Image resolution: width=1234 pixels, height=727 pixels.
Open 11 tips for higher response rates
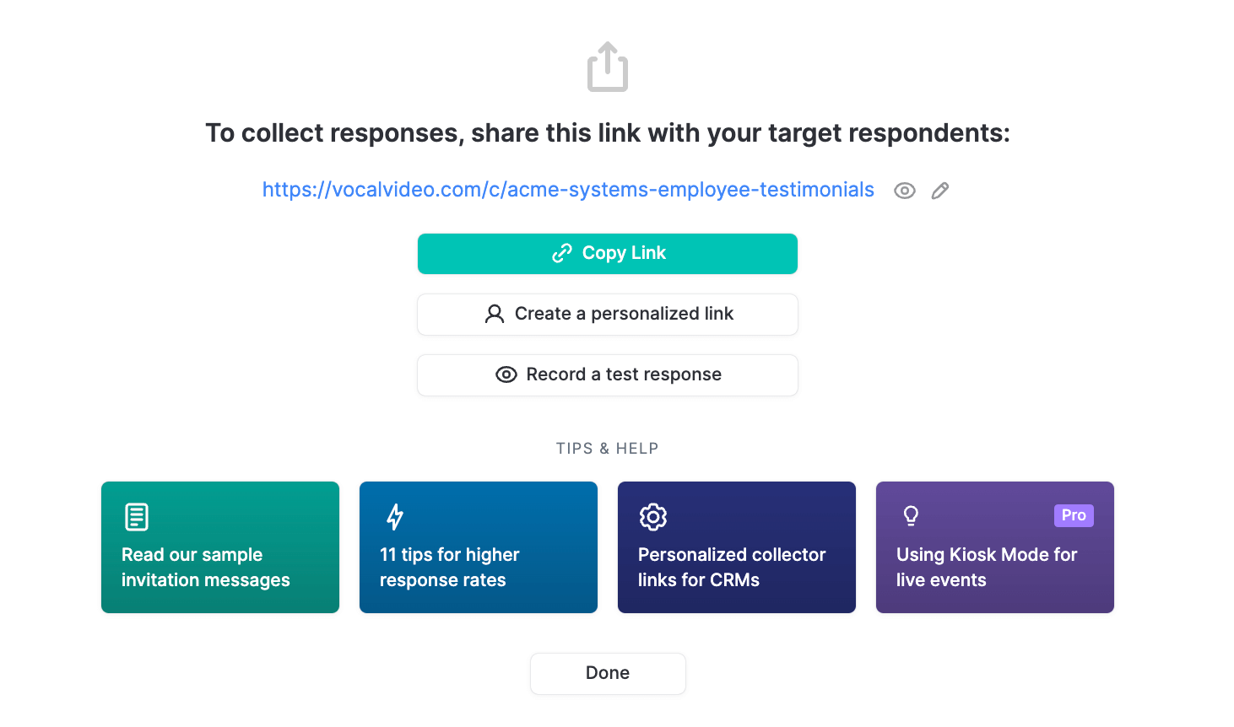click(x=478, y=547)
